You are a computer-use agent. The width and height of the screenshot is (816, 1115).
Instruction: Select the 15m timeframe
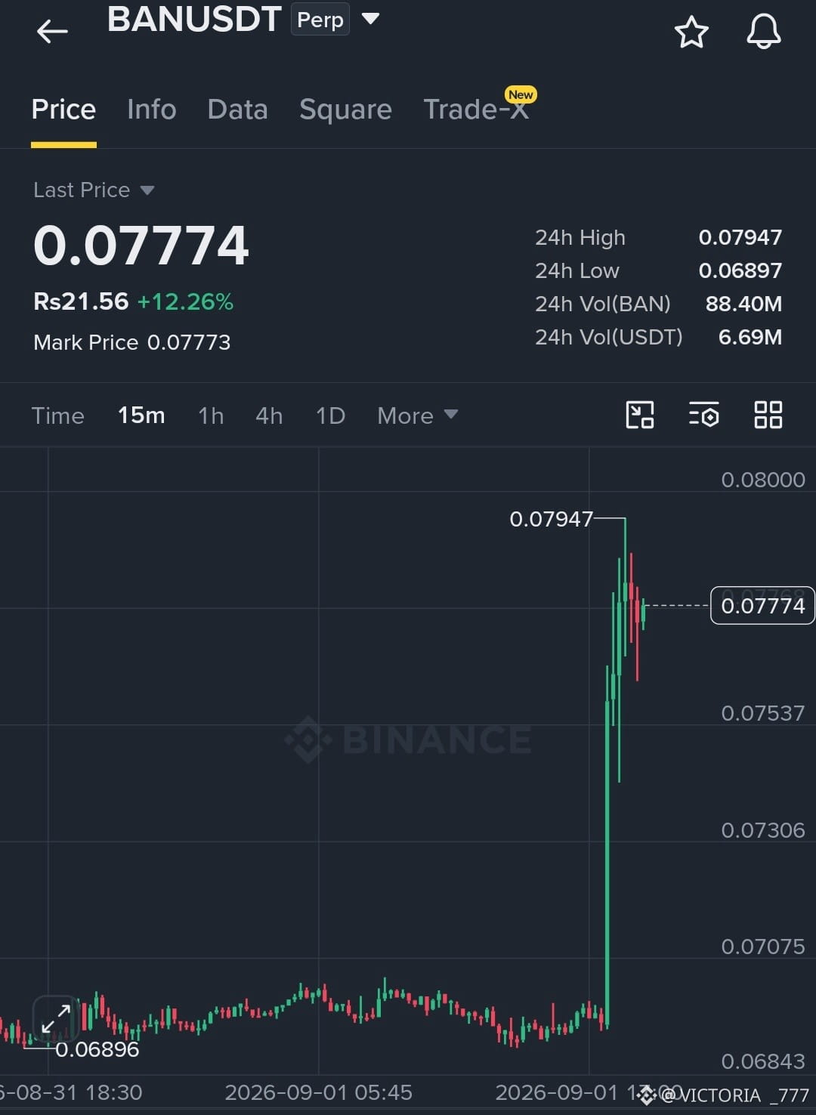[141, 415]
